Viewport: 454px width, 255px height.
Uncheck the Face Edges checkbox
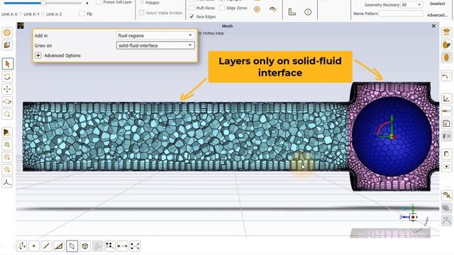pyautogui.click(x=192, y=16)
